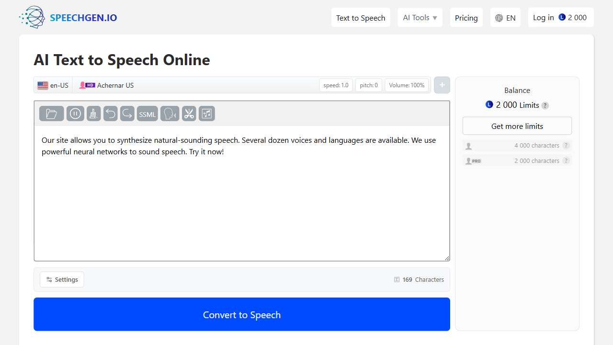Open the SSML editor
The image size is (613, 345).
(147, 114)
